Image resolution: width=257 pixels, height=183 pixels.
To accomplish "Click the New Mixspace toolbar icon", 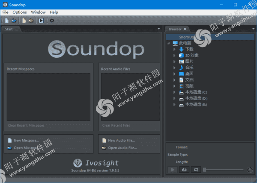I will click(7, 21).
